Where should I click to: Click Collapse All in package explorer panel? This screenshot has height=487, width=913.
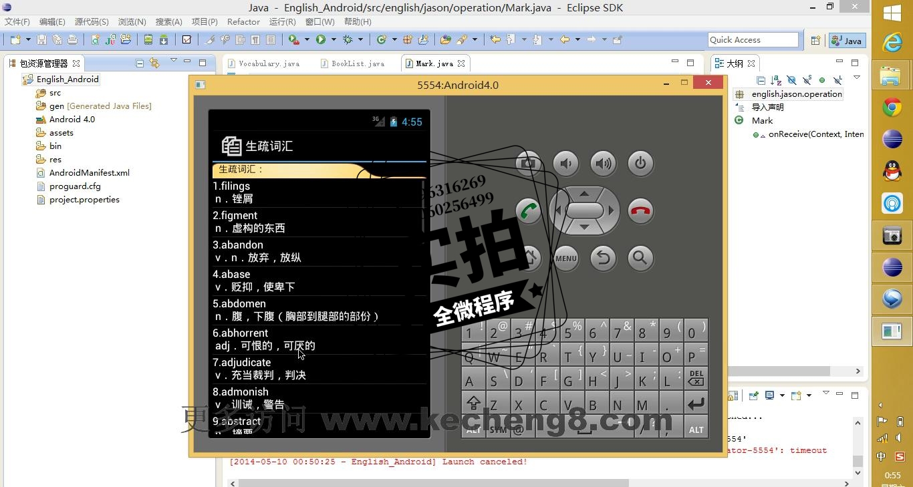click(x=139, y=63)
